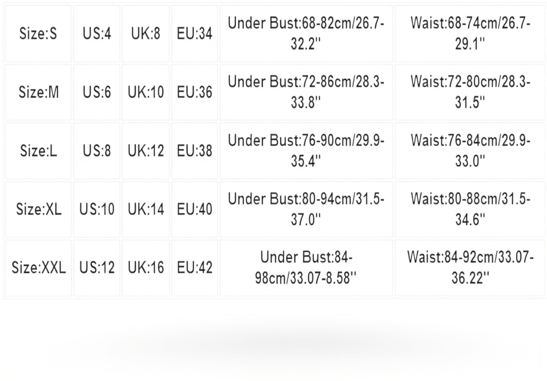547x381 pixels.
Task: Click the US:10 cell
Action: [x=97, y=209]
